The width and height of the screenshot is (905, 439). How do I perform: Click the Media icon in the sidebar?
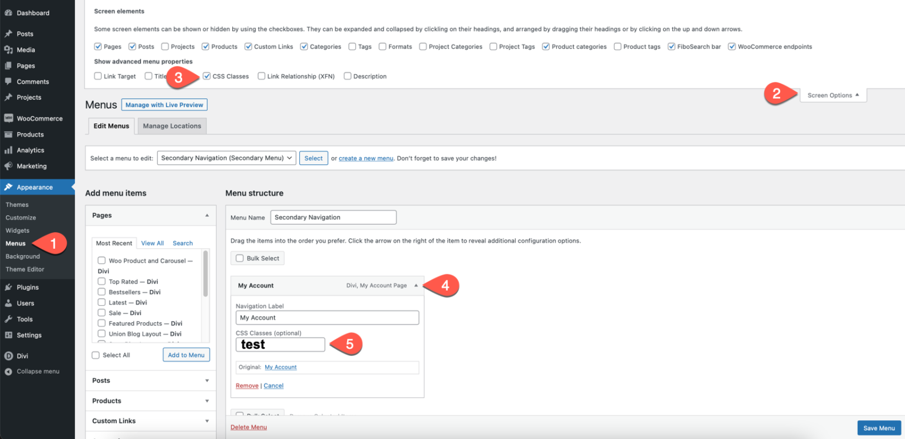8,50
